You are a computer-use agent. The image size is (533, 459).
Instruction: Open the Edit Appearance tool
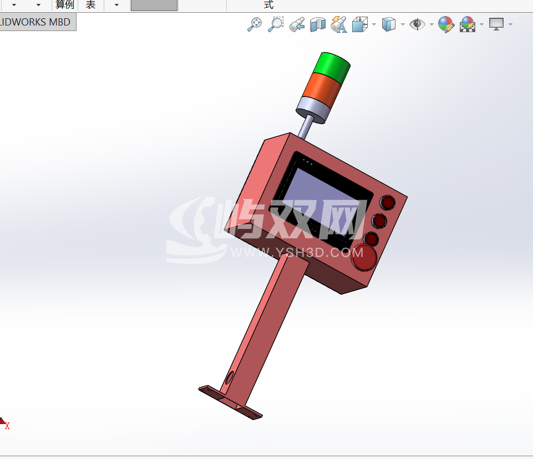coord(446,24)
